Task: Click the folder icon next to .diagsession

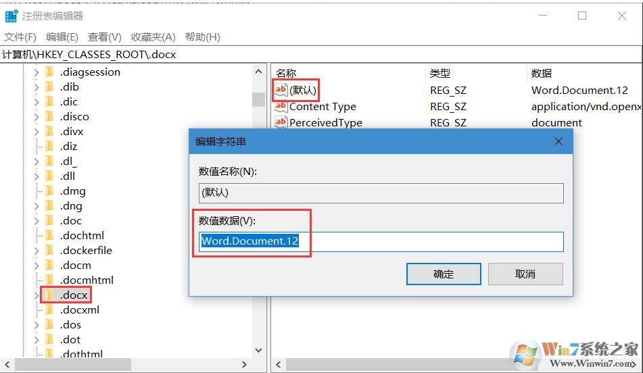Action: (x=49, y=72)
